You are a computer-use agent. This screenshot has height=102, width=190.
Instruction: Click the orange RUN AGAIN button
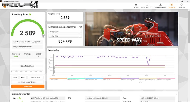(28, 87)
